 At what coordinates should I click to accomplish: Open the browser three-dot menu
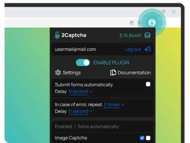(x=174, y=22)
